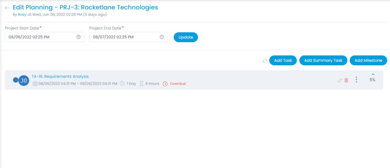Viewport: 390px width, 168px height.
Task: Click the red Overdue clock icon
Action: (x=165, y=84)
